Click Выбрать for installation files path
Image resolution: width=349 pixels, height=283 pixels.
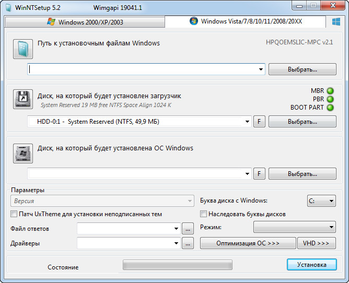click(x=303, y=69)
